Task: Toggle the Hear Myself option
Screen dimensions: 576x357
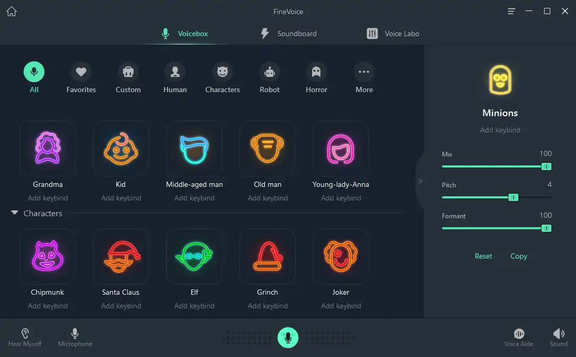Action: tap(25, 338)
